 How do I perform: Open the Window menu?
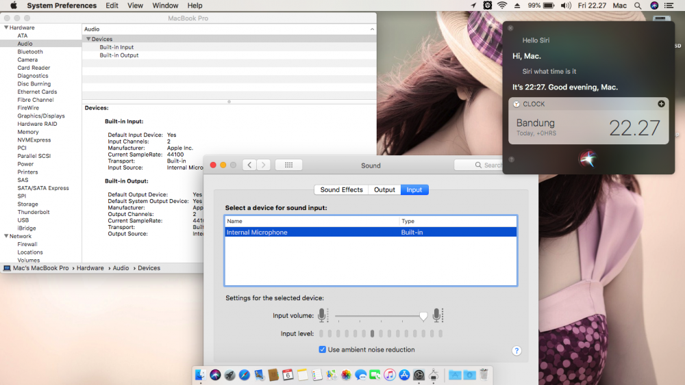[x=165, y=5]
